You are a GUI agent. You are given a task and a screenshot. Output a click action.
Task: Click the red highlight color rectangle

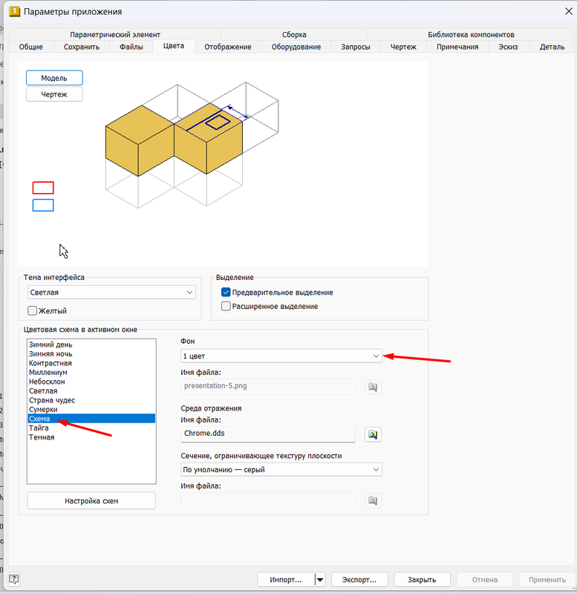(43, 188)
